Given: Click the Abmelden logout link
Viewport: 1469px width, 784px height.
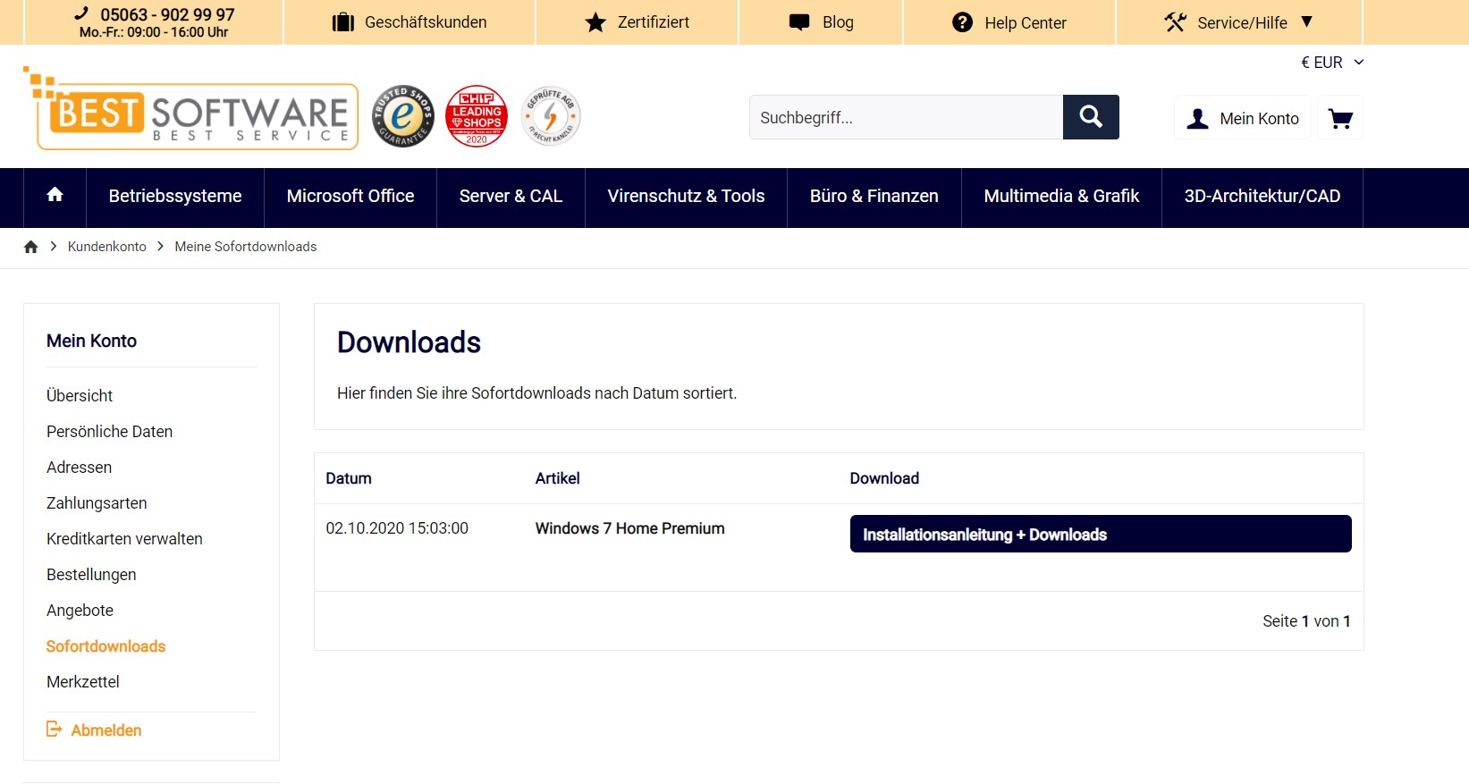Looking at the screenshot, I should (x=106, y=730).
